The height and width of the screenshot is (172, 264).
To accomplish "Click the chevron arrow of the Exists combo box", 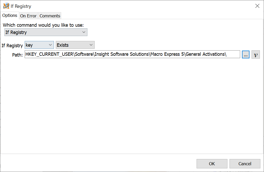I will [x=91, y=45].
